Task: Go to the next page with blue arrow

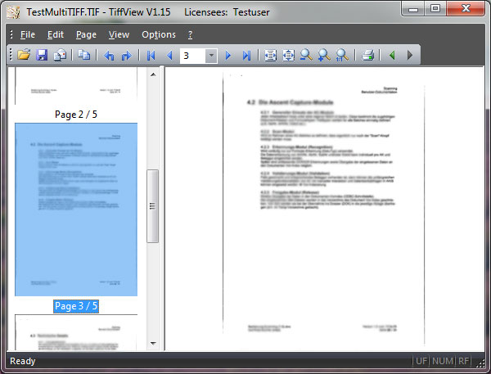Action: click(228, 56)
